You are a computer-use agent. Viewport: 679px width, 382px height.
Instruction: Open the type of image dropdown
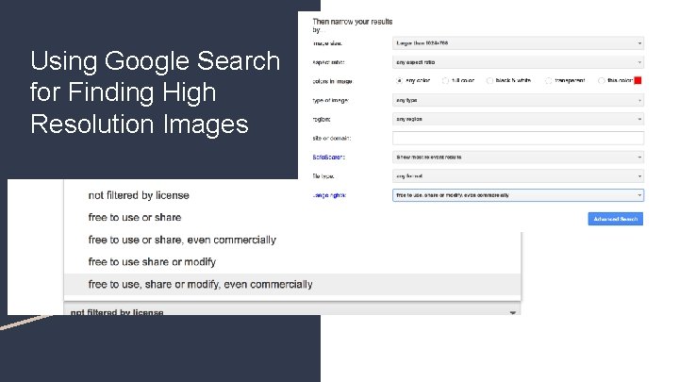pos(518,100)
